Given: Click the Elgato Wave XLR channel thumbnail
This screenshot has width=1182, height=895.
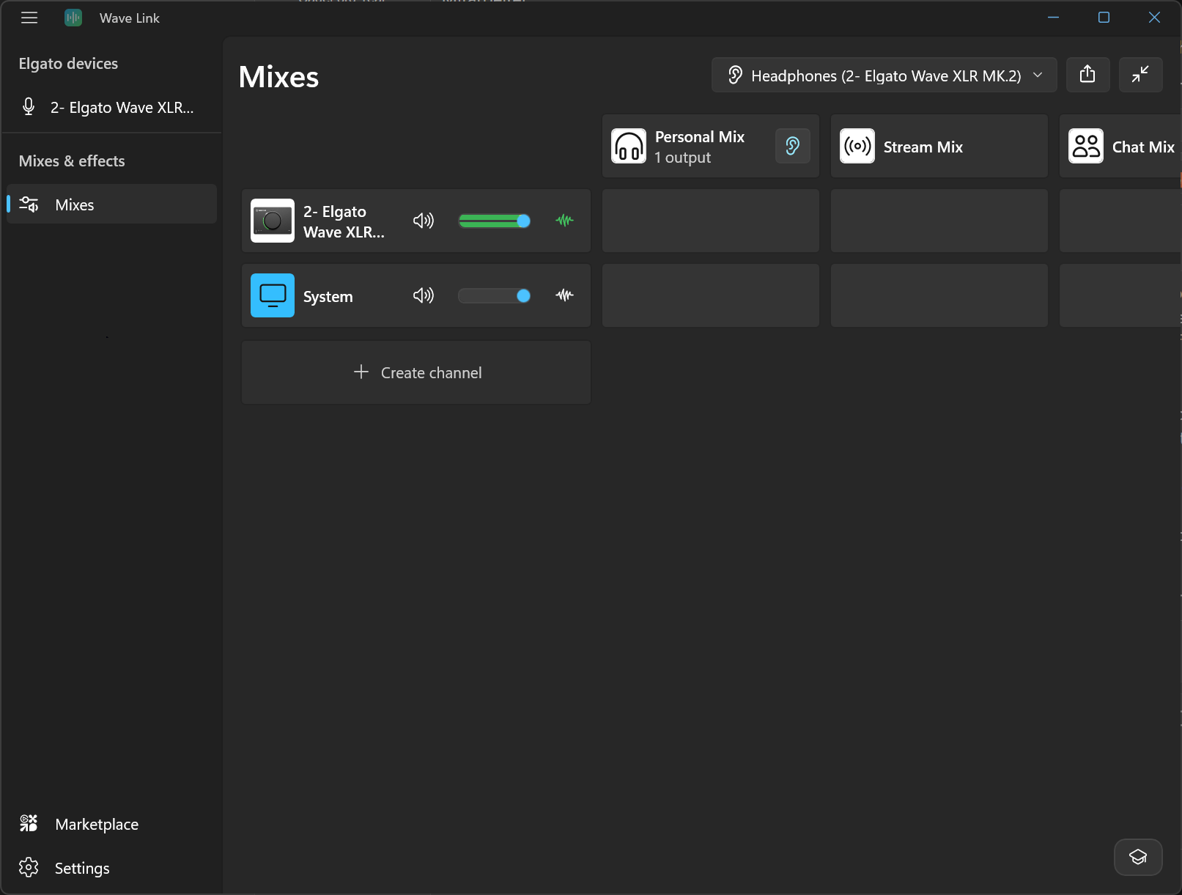Looking at the screenshot, I should coord(273,221).
